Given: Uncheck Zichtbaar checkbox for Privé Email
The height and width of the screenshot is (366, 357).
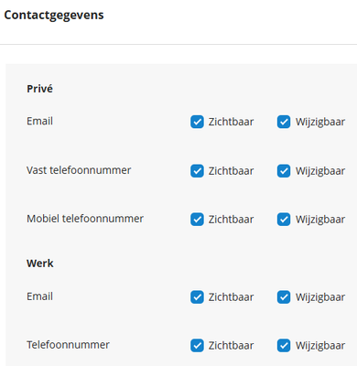Looking at the screenshot, I should pos(197,122).
